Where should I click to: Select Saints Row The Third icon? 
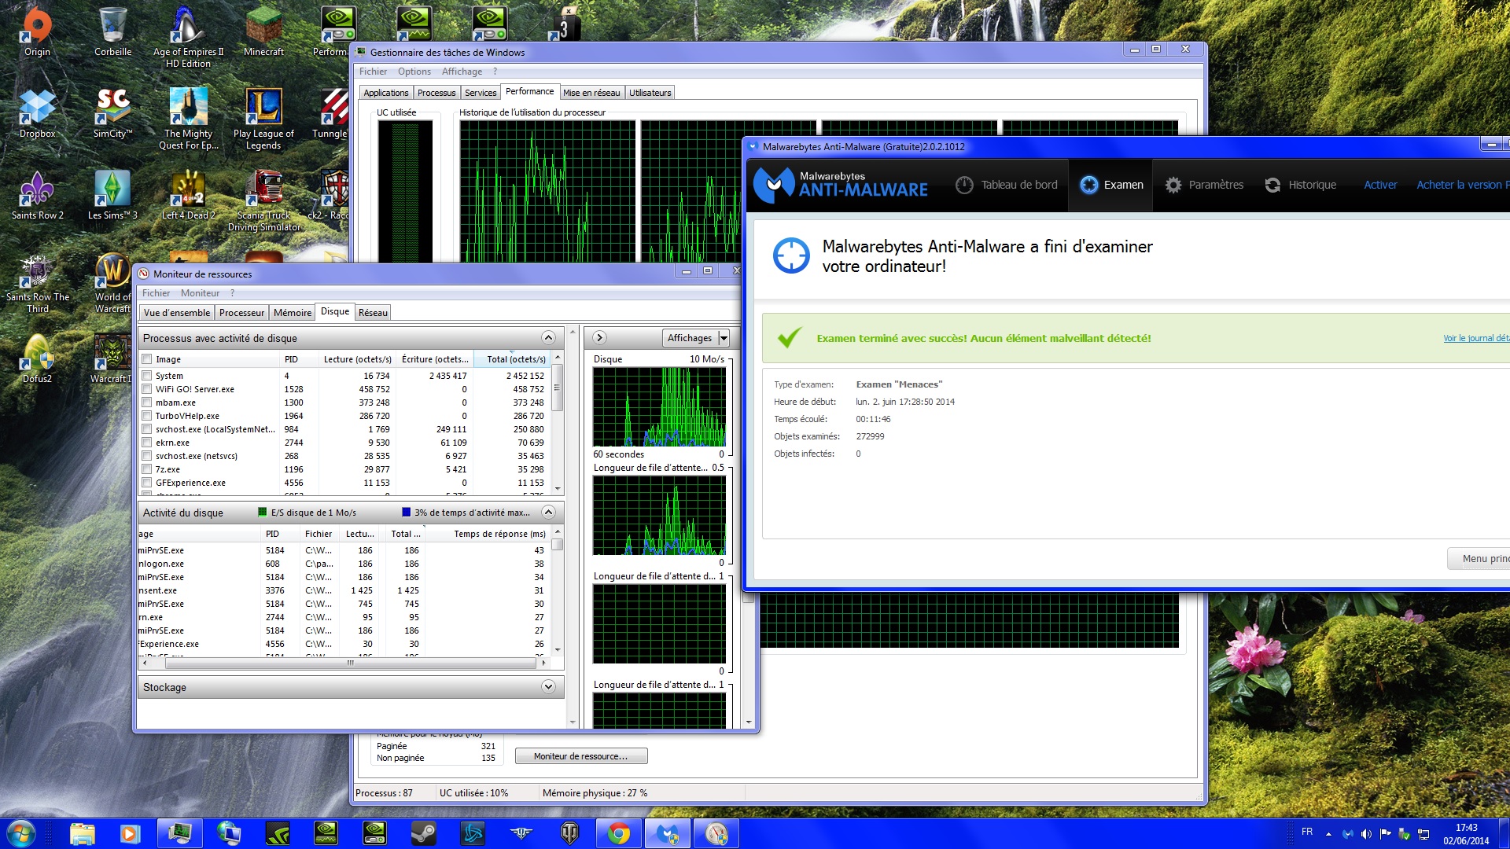[x=37, y=285]
